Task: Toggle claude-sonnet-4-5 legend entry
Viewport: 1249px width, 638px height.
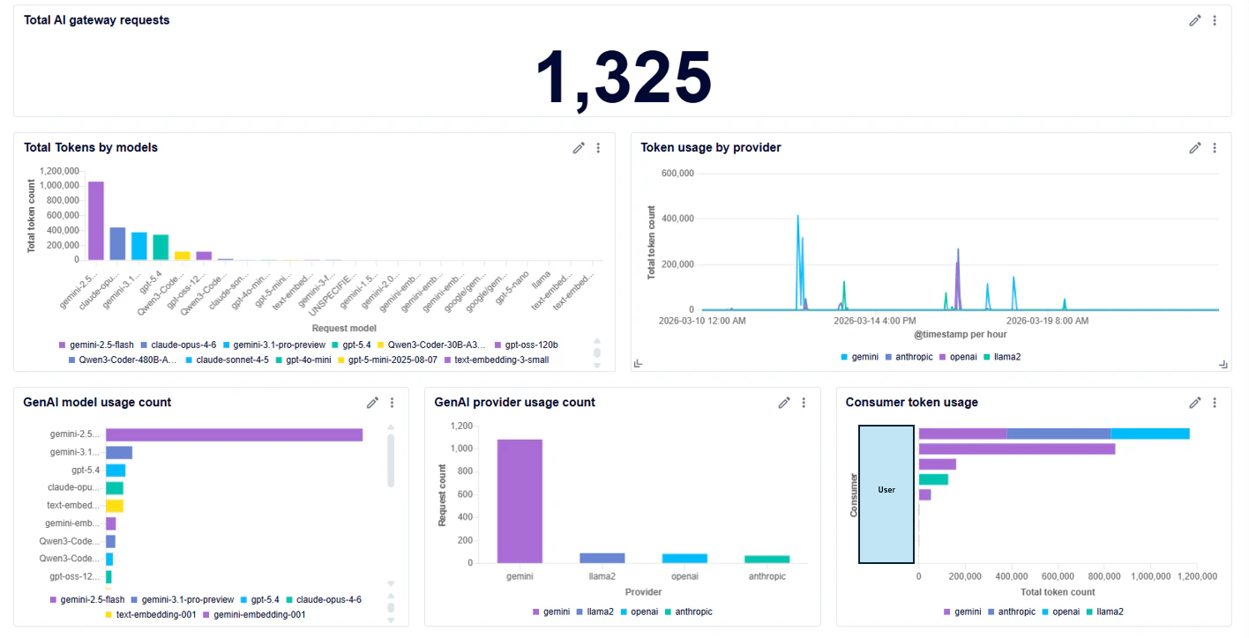Action: pyautogui.click(x=227, y=360)
